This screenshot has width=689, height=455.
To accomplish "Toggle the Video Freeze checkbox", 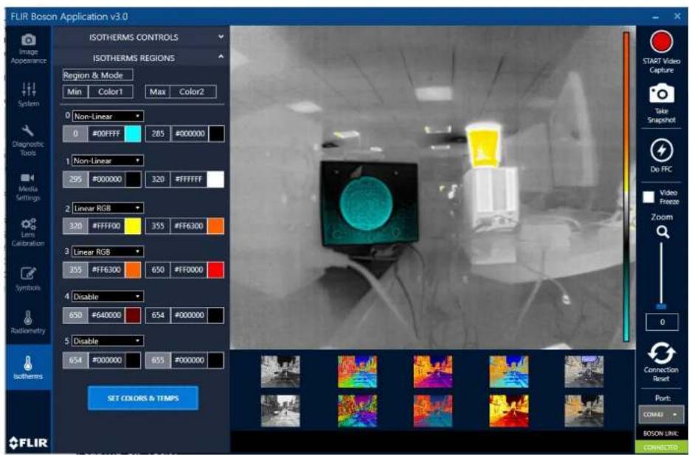I will click(x=648, y=197).
